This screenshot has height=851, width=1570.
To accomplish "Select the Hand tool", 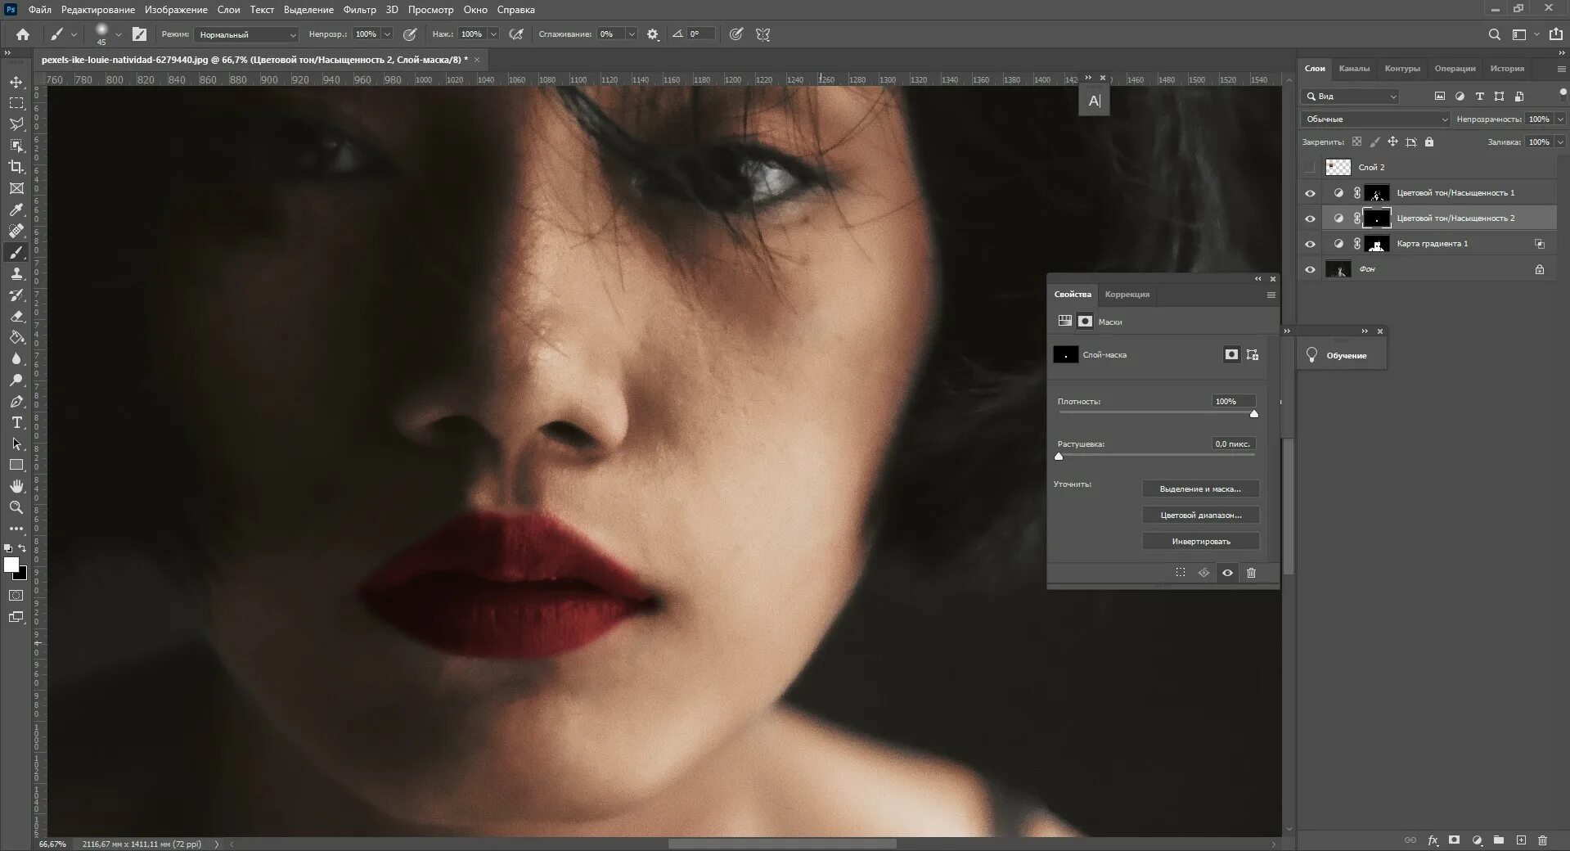I will (16, 486).
